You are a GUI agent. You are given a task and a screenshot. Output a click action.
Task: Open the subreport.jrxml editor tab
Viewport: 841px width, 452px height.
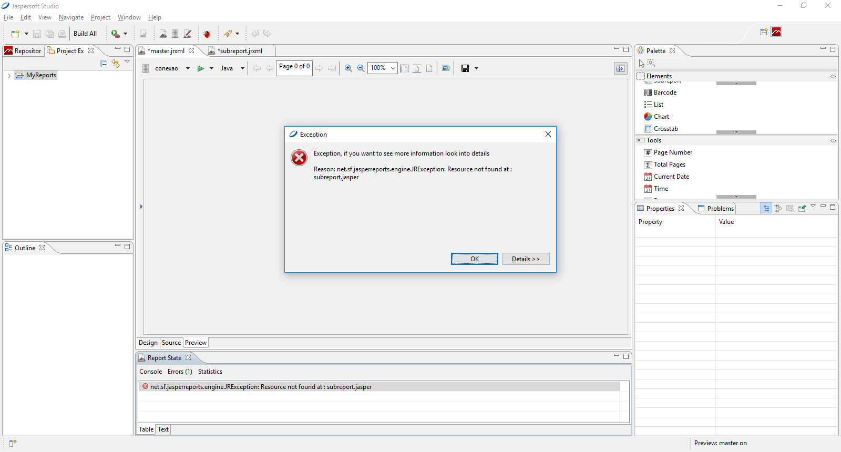241,51
